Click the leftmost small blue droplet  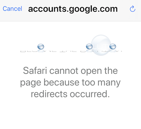click(x=41, y=47)
